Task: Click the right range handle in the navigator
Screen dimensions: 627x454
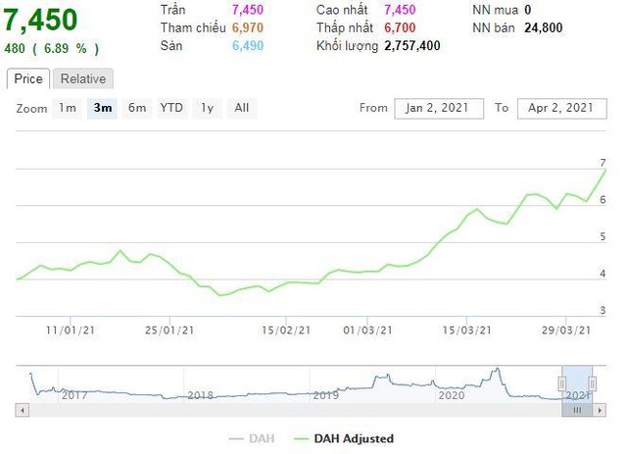Action: pos(593,382)
